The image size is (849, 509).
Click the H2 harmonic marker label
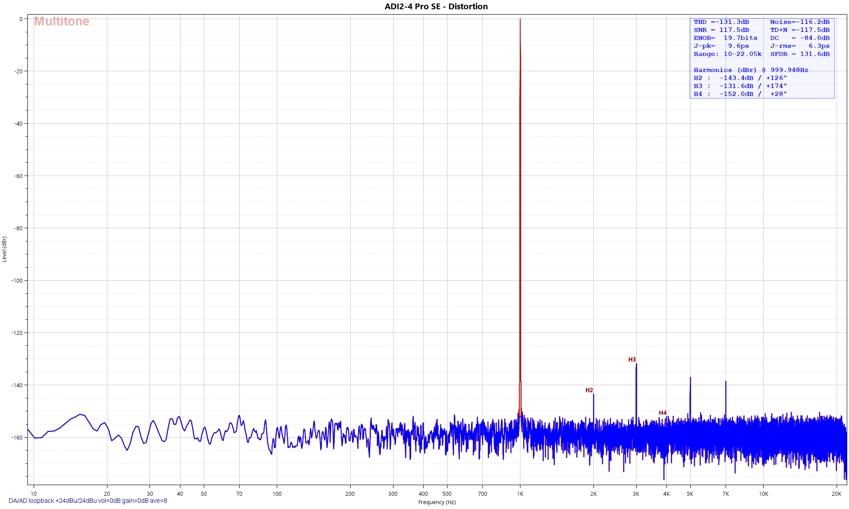589,390
